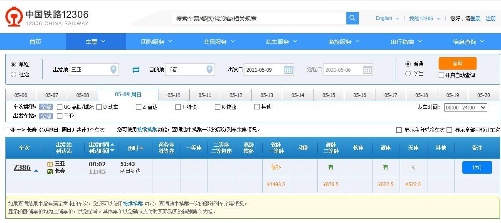Click the 登录 login link
The image size is (501, 223).
(475, 18)
